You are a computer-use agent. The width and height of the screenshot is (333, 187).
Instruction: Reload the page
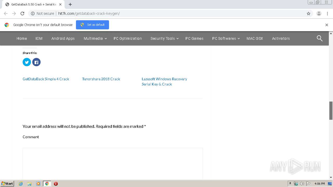(x=22, y=14)
